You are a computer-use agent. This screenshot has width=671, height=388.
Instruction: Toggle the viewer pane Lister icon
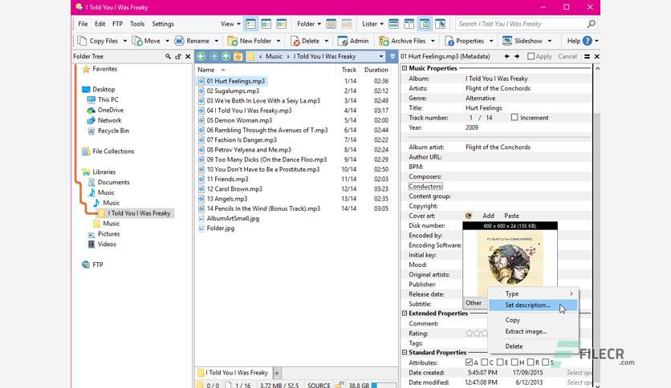click(440, 24)
